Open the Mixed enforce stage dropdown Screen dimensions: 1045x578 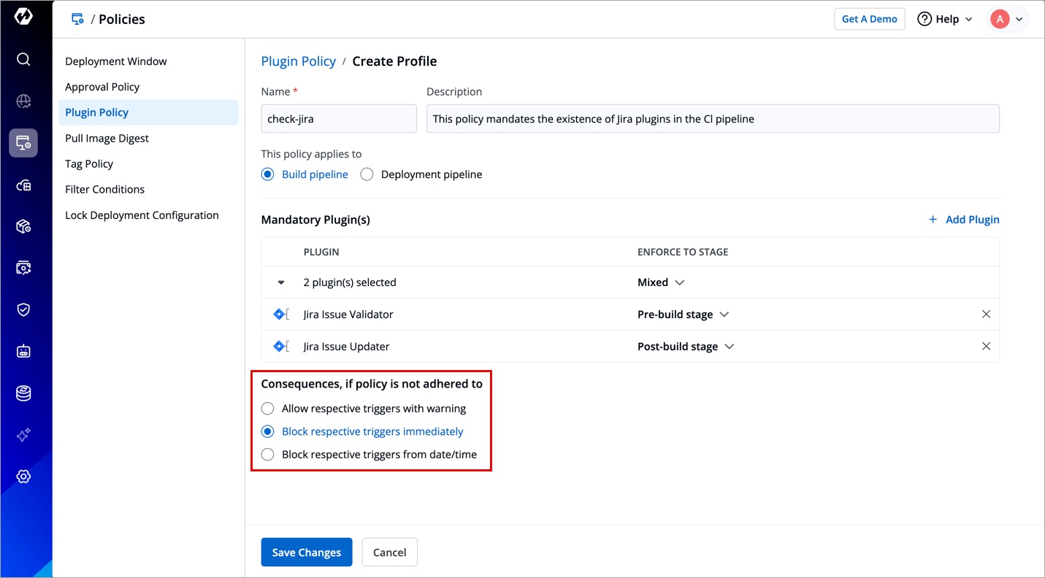660,282
